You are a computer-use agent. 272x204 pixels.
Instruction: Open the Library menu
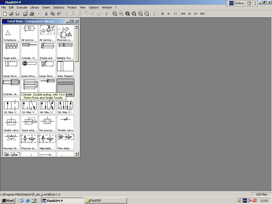[x=35, y=7]
